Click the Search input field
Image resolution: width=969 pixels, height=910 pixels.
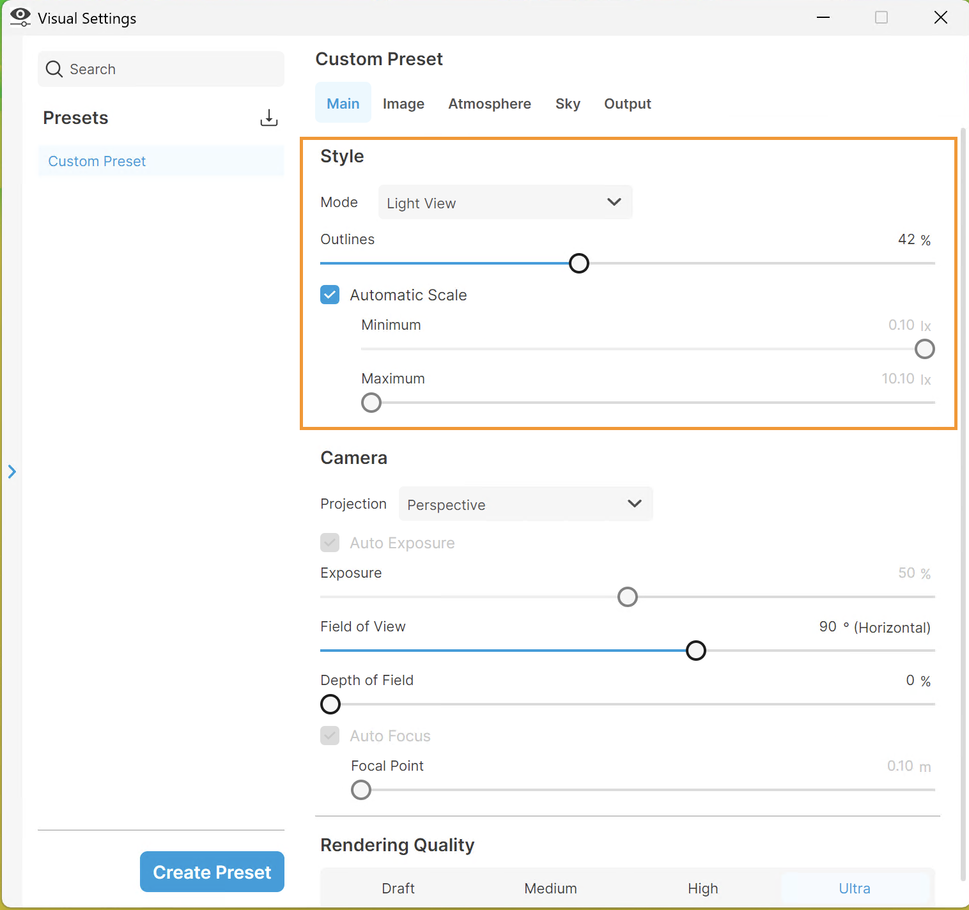pyautogui.click(x=161, y=69)
